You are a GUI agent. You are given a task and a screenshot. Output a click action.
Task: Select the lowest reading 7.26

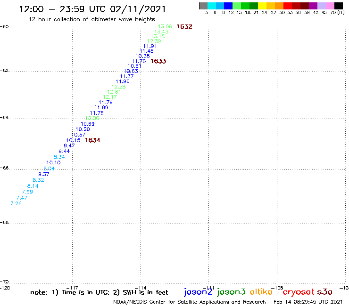pyautogui.click(x=16, y=203)
